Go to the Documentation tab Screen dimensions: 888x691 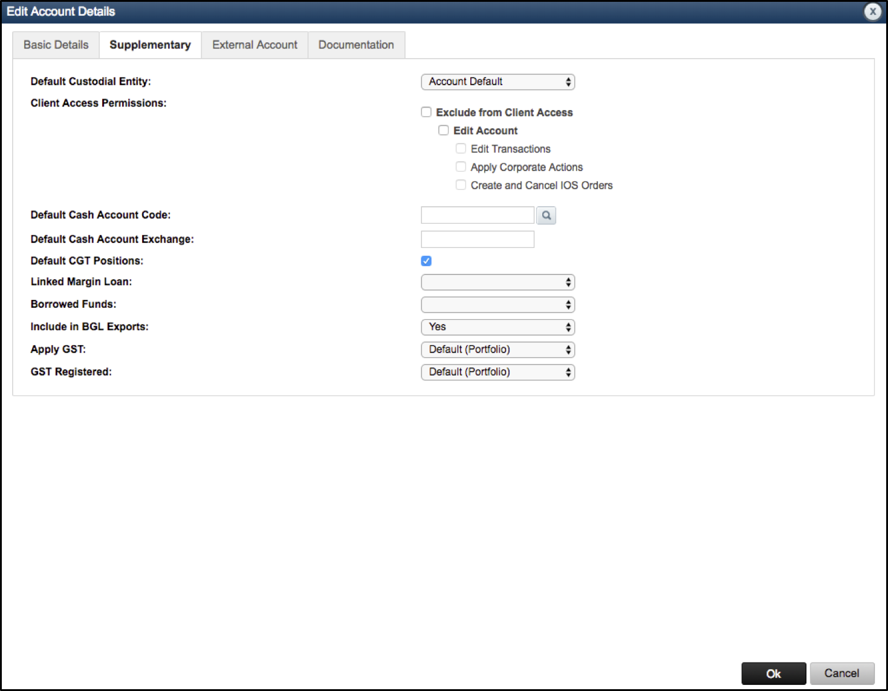356,45
